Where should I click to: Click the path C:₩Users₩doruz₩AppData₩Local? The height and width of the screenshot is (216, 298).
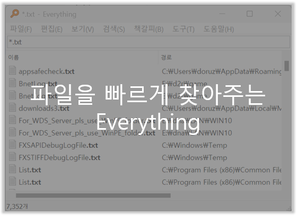point(222,109)
